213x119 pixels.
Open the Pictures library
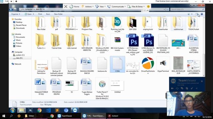tap(18, 43)
